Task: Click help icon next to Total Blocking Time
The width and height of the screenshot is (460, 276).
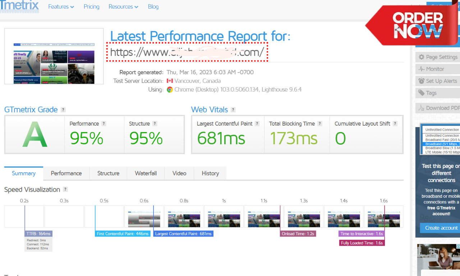Action: [x=320, y=123]
